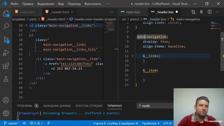This screenshot has height=126, width=224.
Task: Open the Manage gear icon
Action: (6, 113)
